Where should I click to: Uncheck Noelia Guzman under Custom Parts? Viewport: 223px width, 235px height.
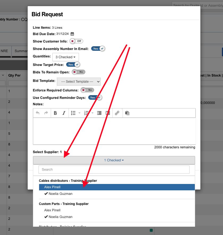point(117,217)
